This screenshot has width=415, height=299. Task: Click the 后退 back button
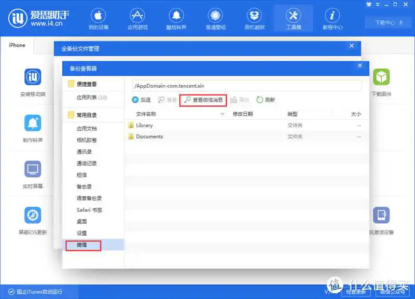click(x=141, y=100)
